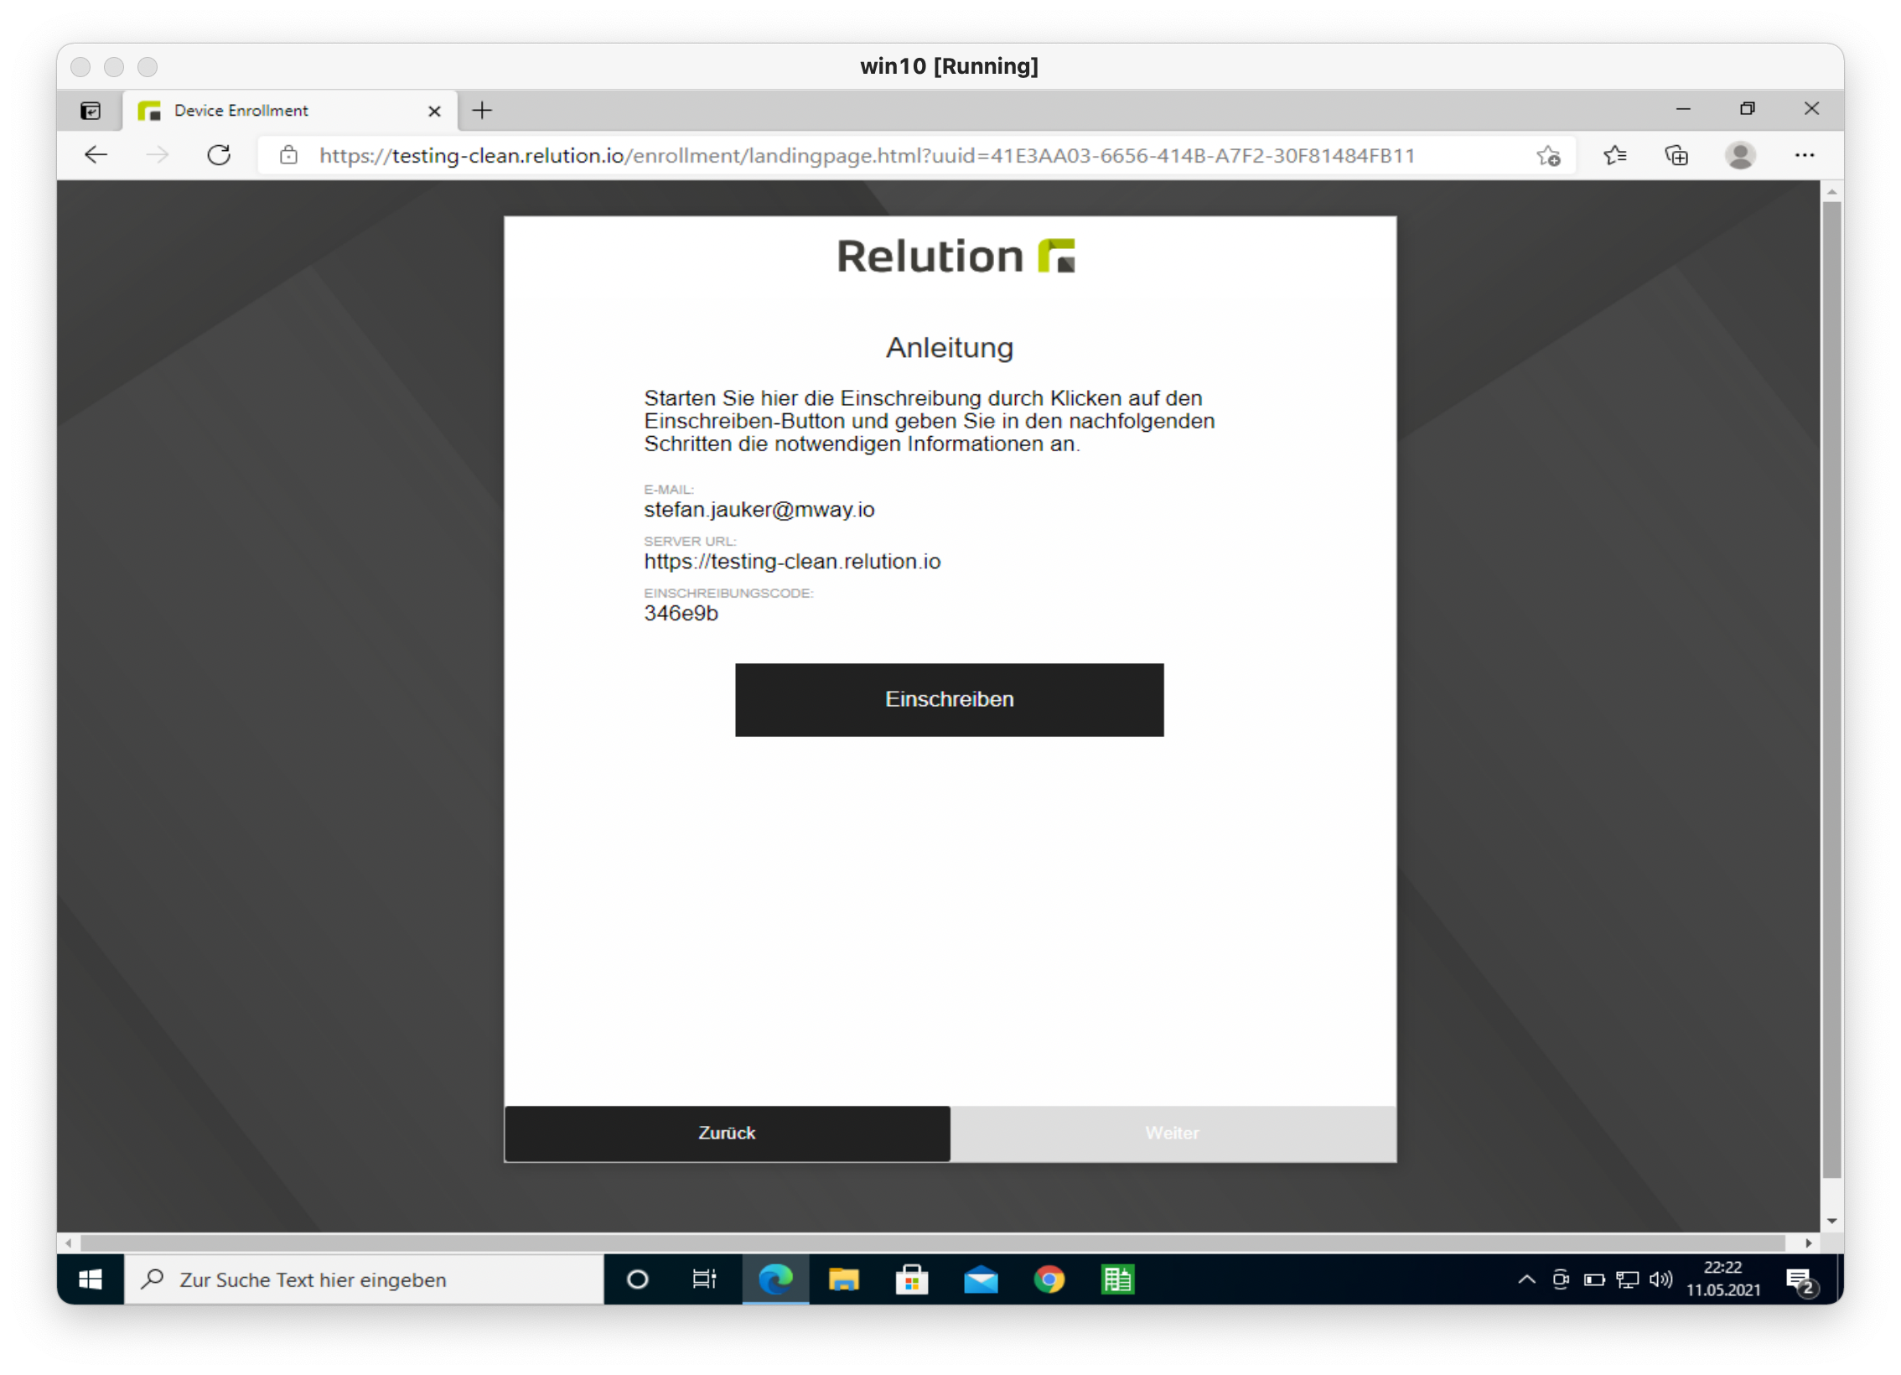This screenshot has height=1375, width=1901.
Task: Open the green spreadsheet app in taskbar
Action: [1117, 1279]
